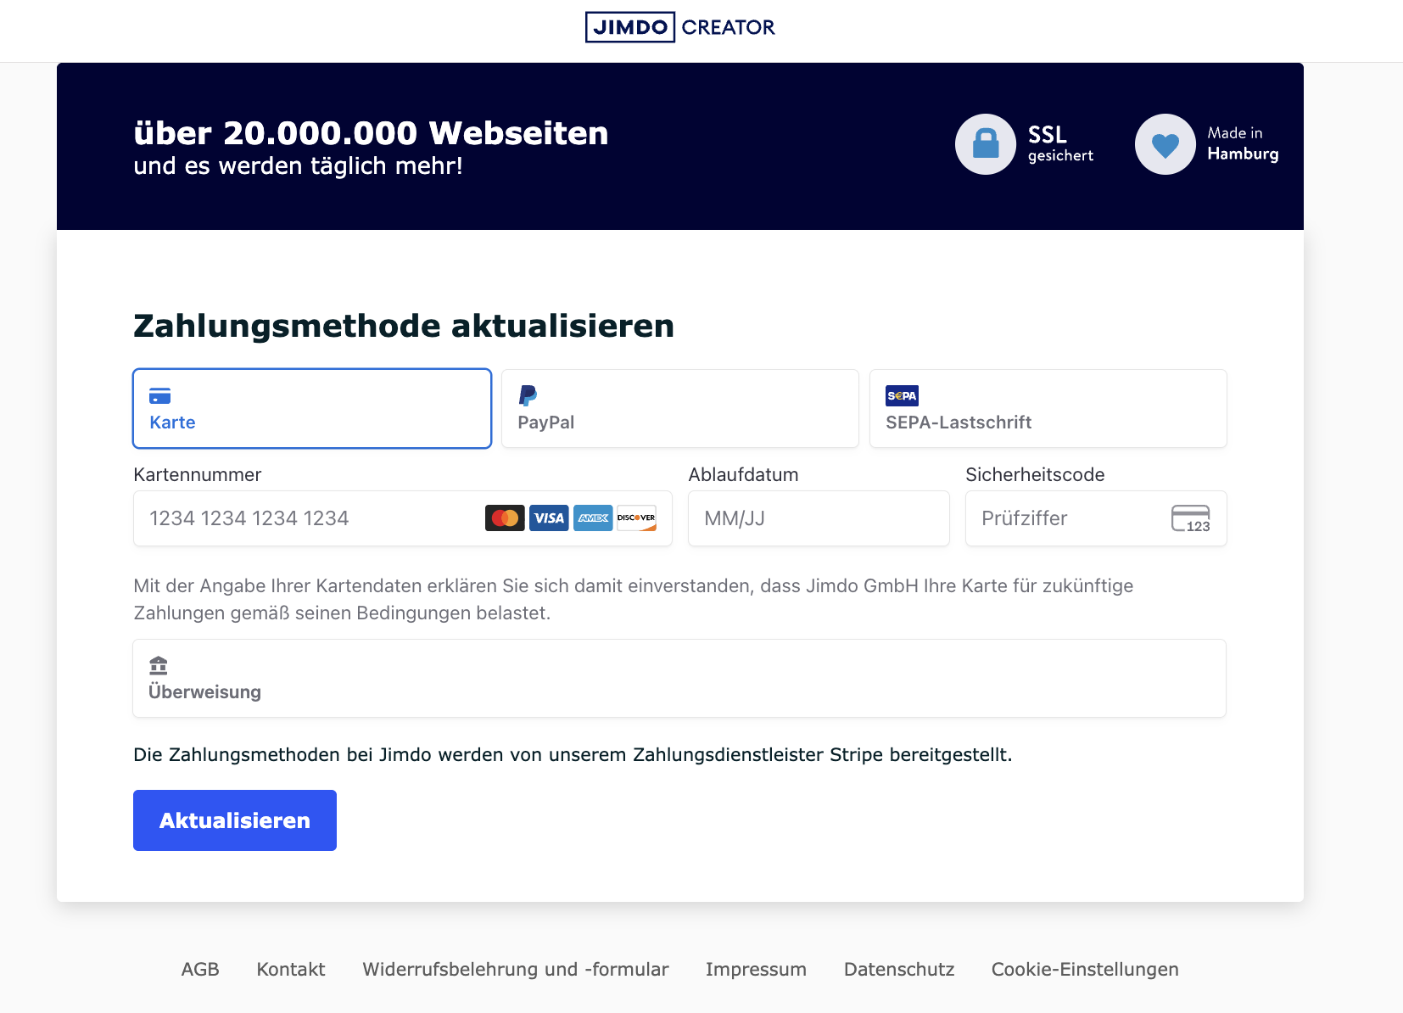
Task: Click the Amex logo in card field
Action: (x=593, y=518)
